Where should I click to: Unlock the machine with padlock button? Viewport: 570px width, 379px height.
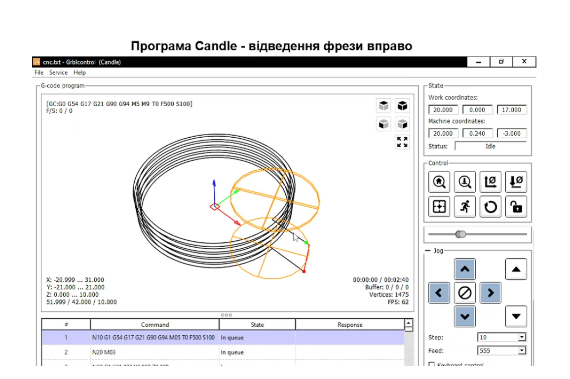(516, 207)
